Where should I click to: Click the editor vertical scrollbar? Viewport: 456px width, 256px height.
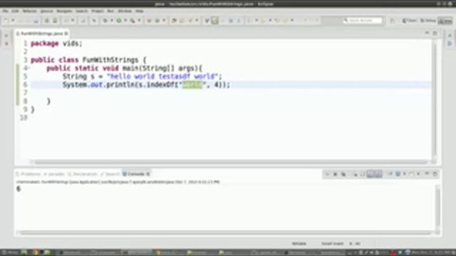point(434,99)
